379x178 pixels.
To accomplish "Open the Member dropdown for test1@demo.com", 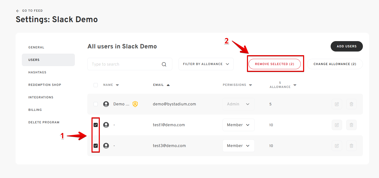I will (x=239, y=125).
